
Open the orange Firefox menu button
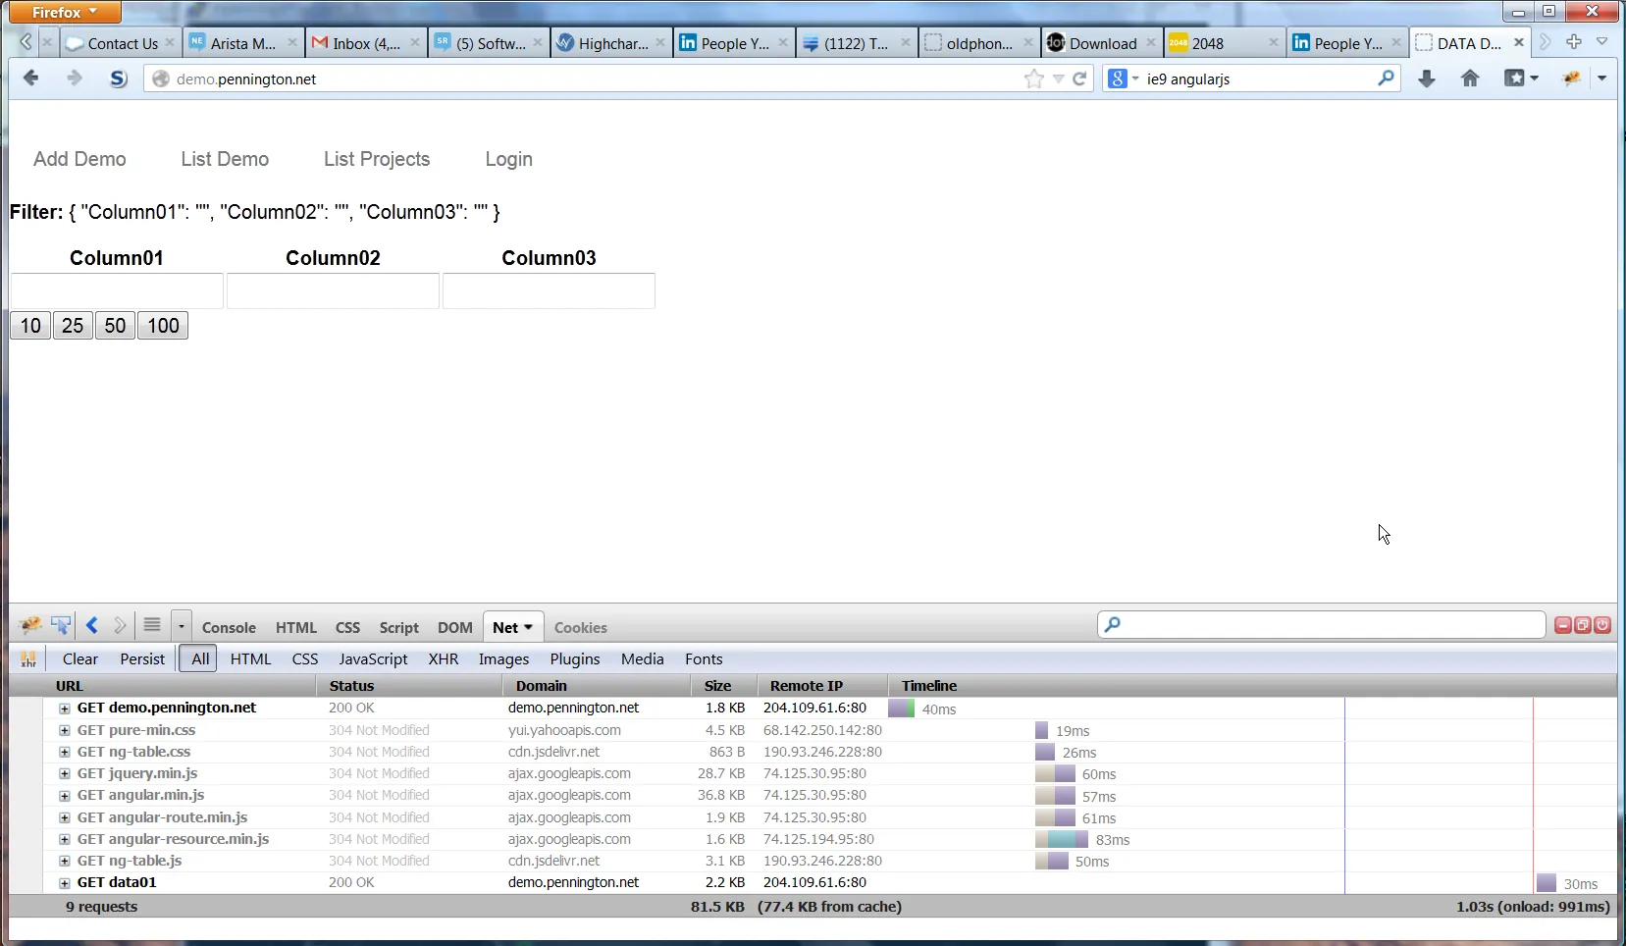coord(65,12)
